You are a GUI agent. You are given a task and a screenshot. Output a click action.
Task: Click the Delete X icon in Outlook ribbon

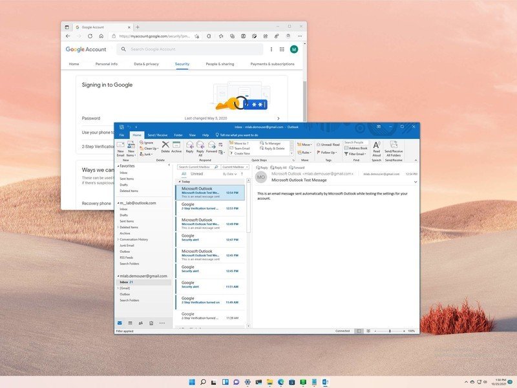[165, 147]
